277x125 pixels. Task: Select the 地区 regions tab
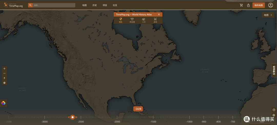coord(121,20)
